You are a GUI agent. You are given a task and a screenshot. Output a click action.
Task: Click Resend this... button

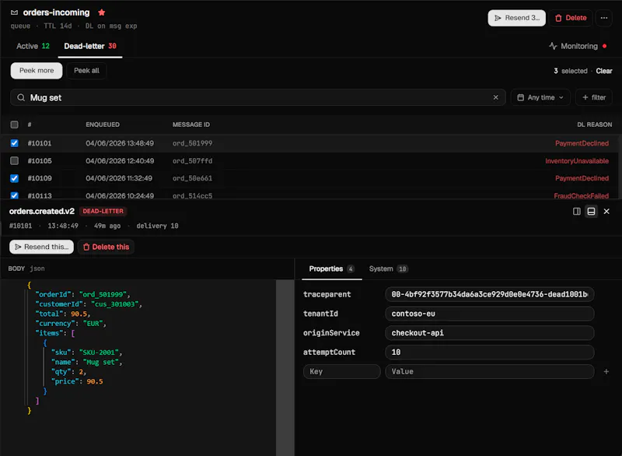pyautogui.click(x=42, y=247)
